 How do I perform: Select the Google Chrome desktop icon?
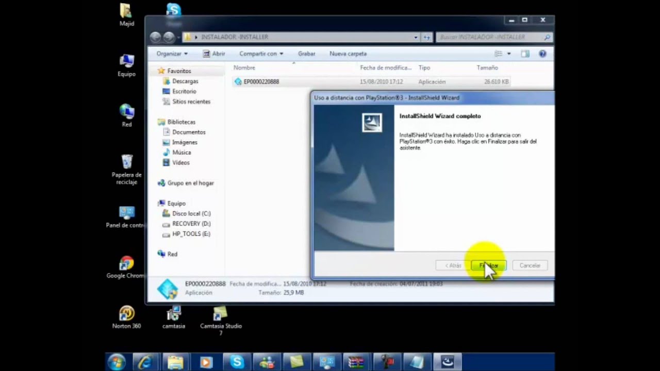(x=126, y=267)
